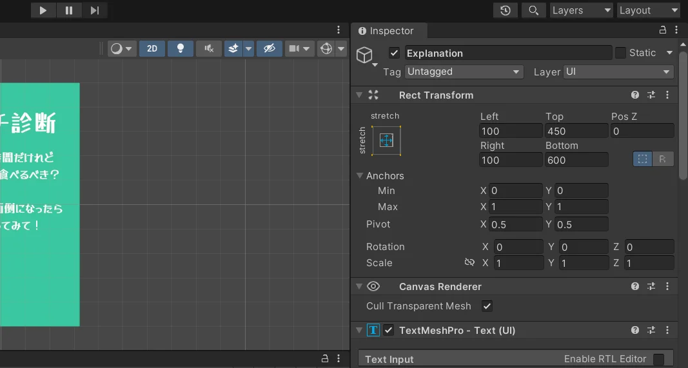
Task: Open Canvas Renderer presets icon
Action: click(651, 286)
